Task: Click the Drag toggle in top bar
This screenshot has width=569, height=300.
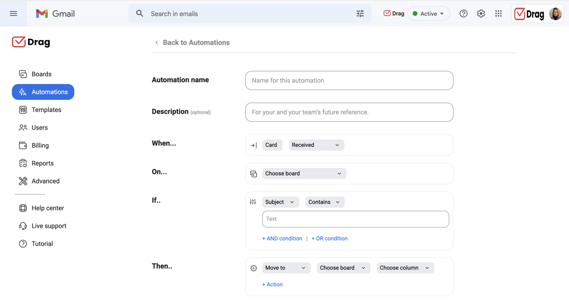Action: pos(394,14)
